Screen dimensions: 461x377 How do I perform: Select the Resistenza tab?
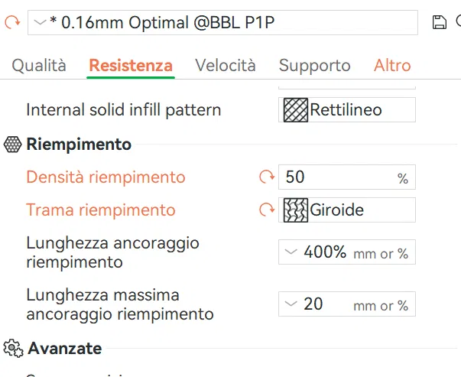(131, 66)
